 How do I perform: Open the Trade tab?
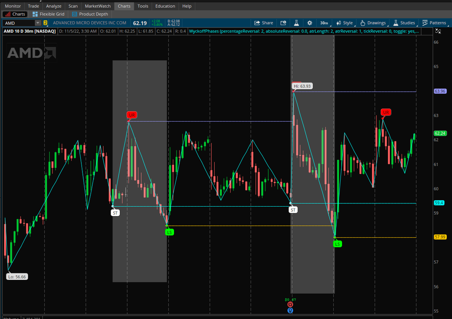coord(33,6)
